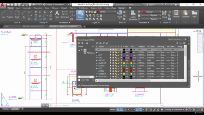Choose the Move tool in Modify
This screenshot has height=115, width=204.
(x=36, y=12)
